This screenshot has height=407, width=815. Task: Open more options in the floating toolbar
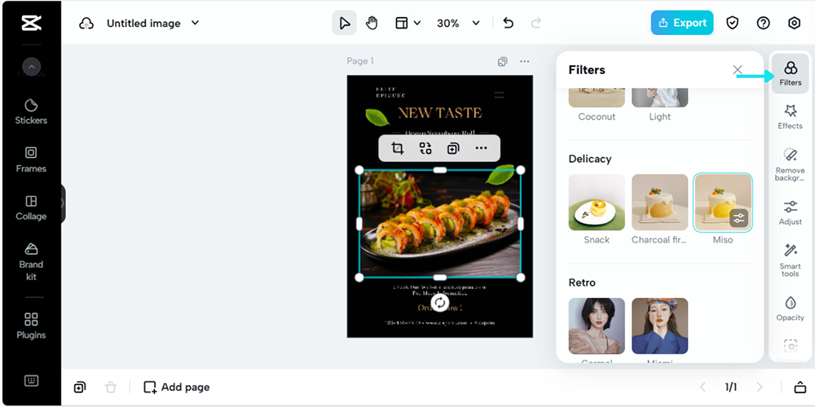coord(482,148)
